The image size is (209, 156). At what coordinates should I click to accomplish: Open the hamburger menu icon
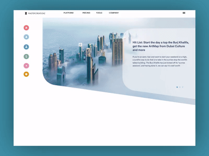tap(184, 13)
